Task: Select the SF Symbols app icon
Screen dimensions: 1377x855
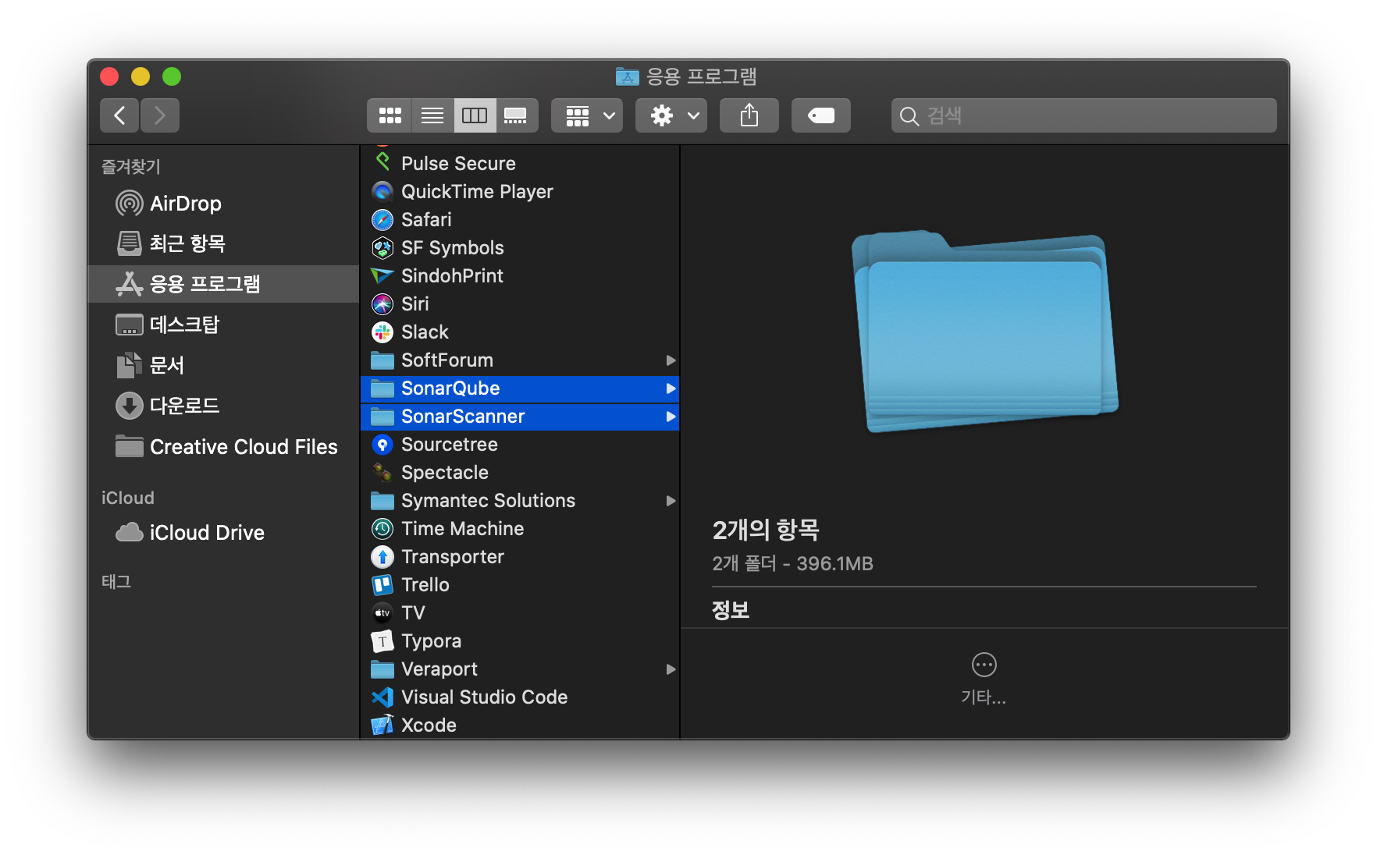Action: 382,247
